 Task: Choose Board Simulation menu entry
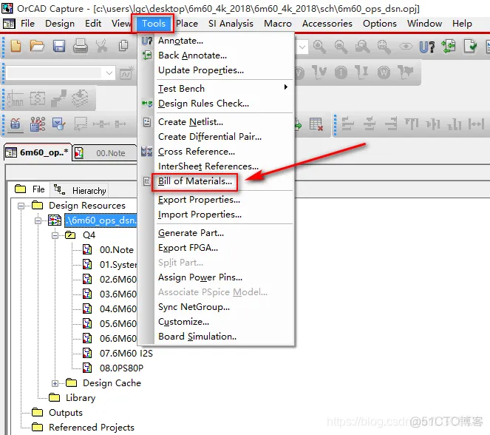197,337
